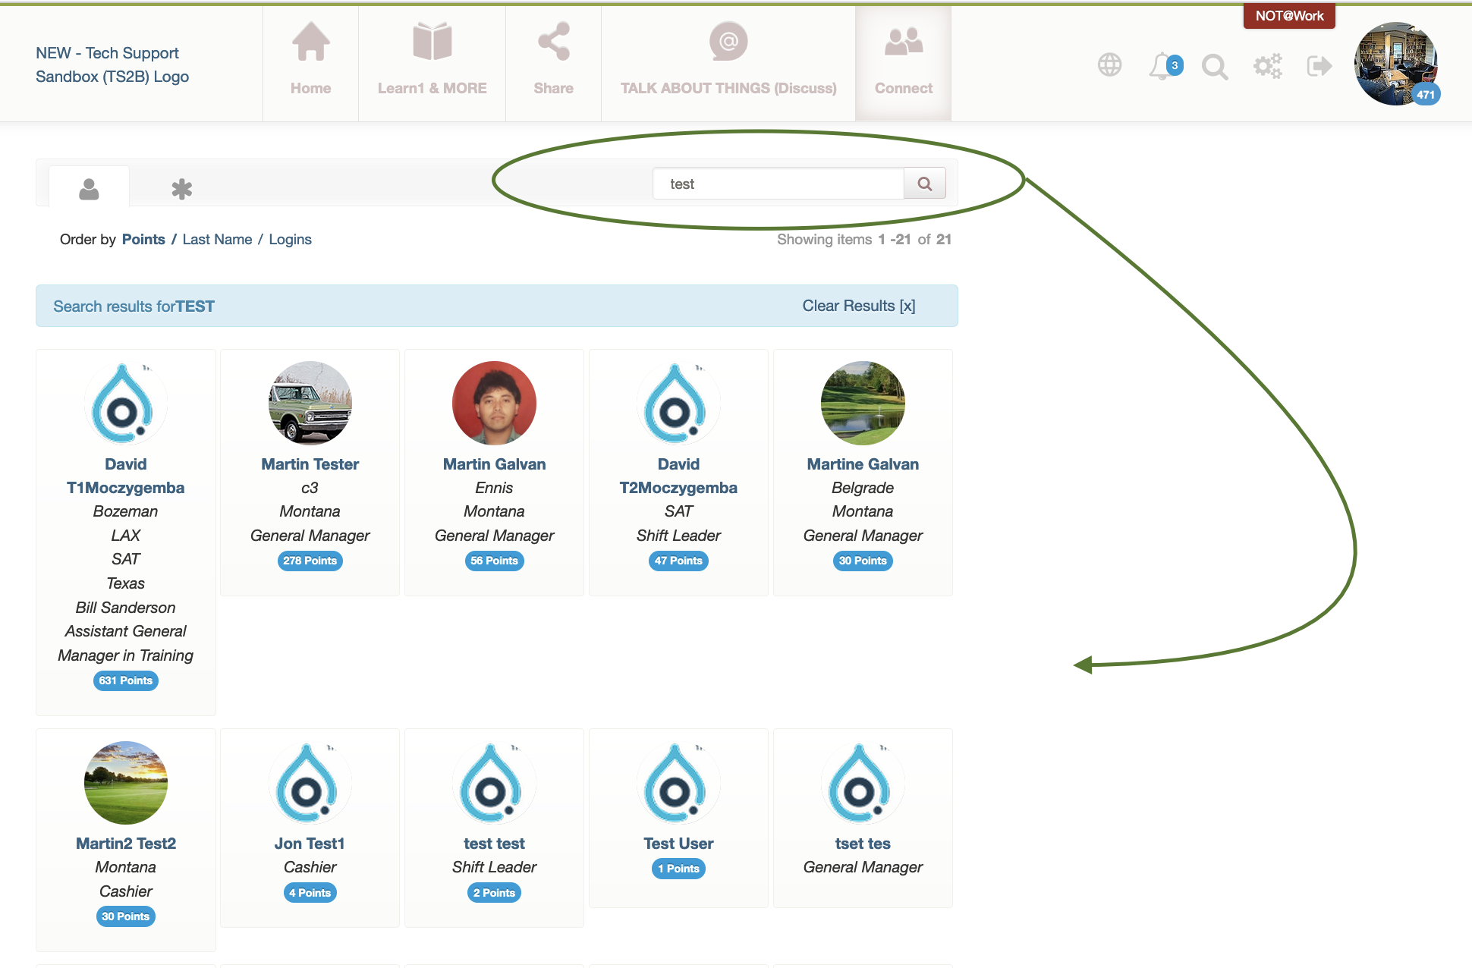
Task: Open Martine Galvan profile name link
Action: click(863, 464)
